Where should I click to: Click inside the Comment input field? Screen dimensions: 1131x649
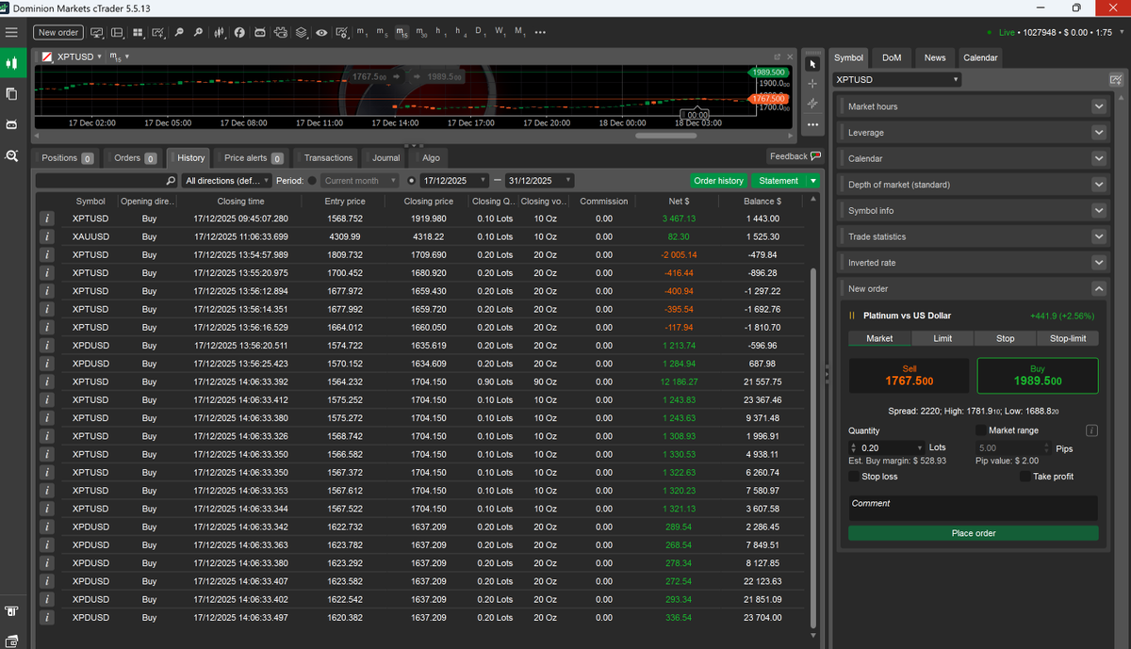pyautogui.click(x=973, y=507)
